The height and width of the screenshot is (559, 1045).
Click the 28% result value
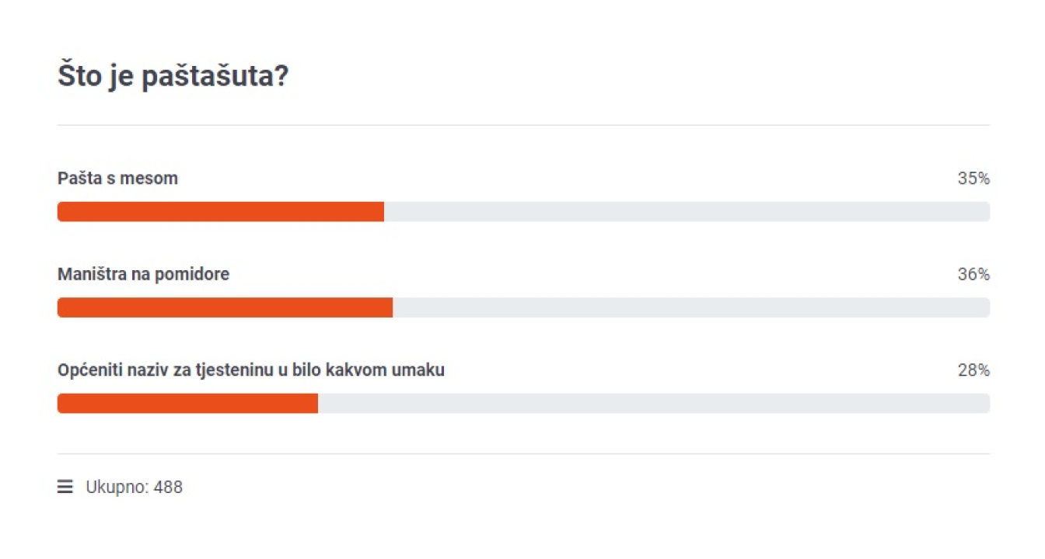coord(973,370)
